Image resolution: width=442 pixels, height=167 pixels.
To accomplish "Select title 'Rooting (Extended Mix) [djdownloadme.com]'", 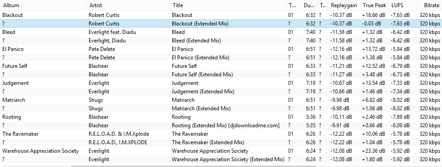I will [x=225, y=125].
